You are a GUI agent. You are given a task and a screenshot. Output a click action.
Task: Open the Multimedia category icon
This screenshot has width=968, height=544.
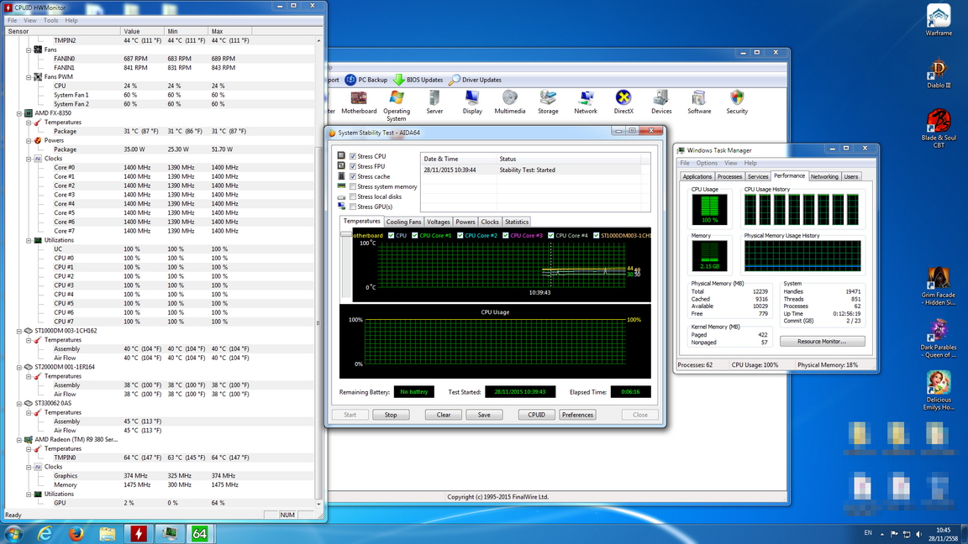pyautogui.click(x=510, y=102)
